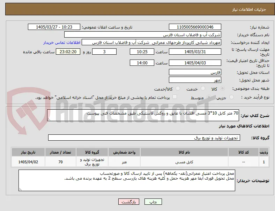The image size is (275, 211).
Task: Click the table cell کابل مسی
Action: (184, 162)
